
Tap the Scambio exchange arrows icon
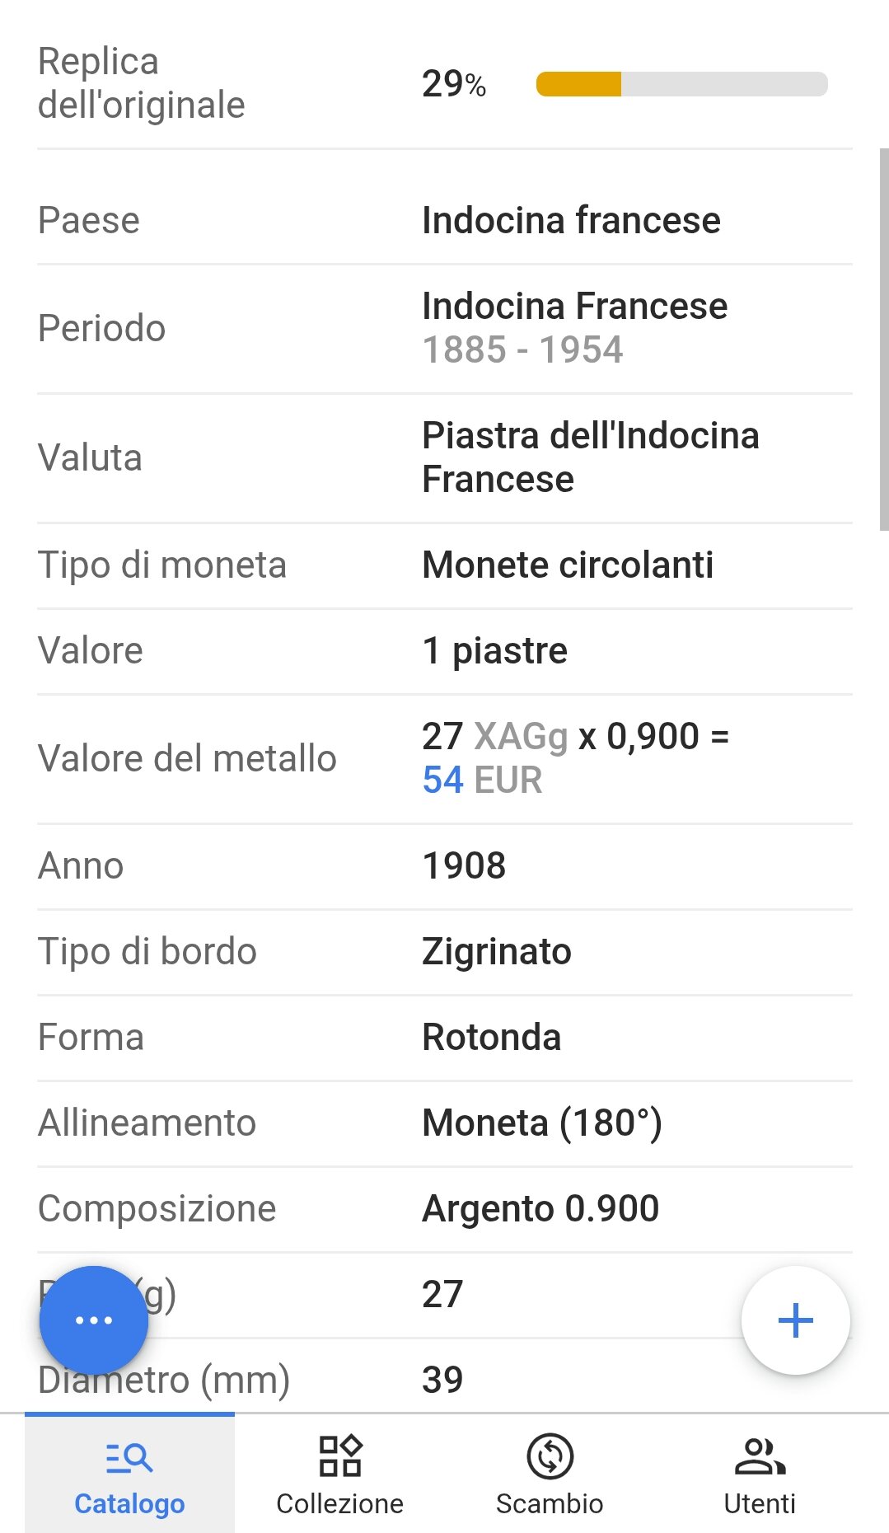point(550,1456)
